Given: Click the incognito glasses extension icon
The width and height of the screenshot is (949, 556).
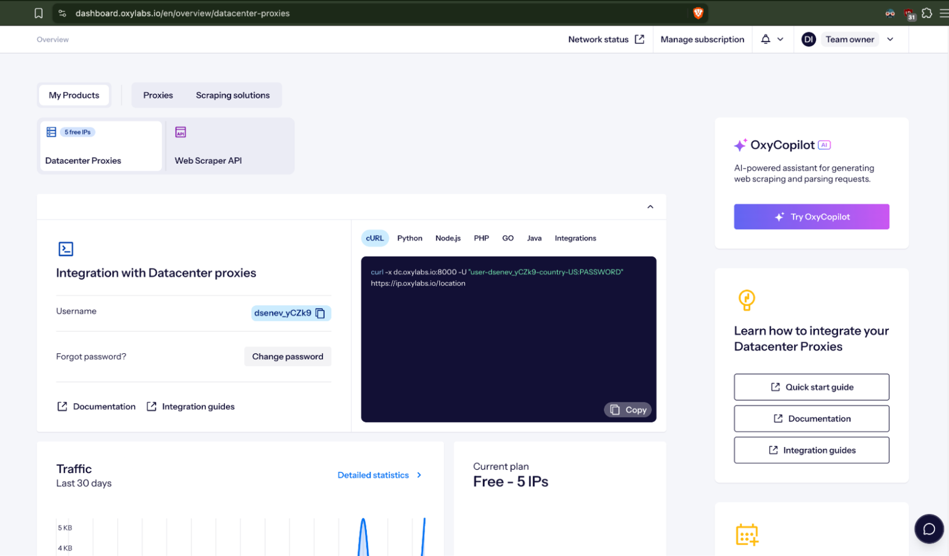Looking at the screenshot, I should click(x=890, y=13).
